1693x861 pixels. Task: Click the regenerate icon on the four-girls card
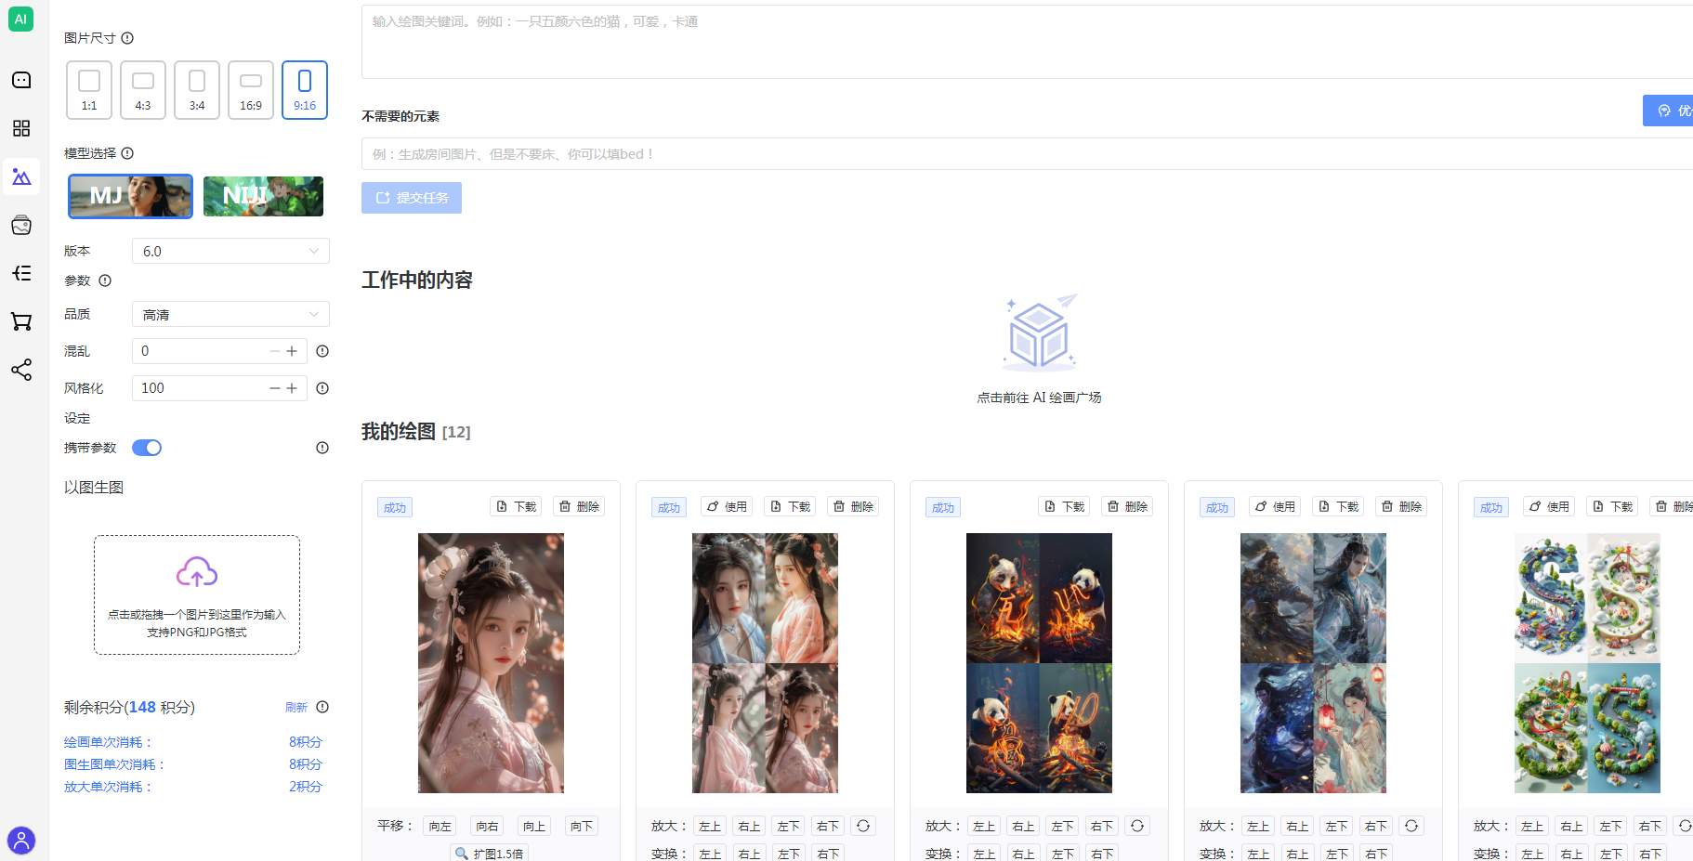(863, 826)
